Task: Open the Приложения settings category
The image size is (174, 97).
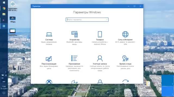Action: click(x=74, y=63)
